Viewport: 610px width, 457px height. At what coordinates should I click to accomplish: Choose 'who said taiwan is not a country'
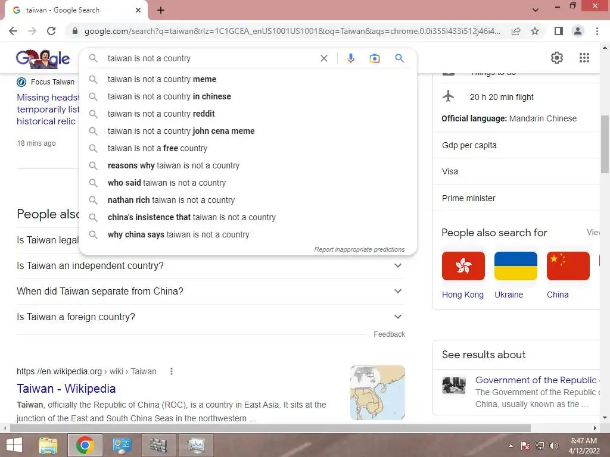(x=248, y=183)
